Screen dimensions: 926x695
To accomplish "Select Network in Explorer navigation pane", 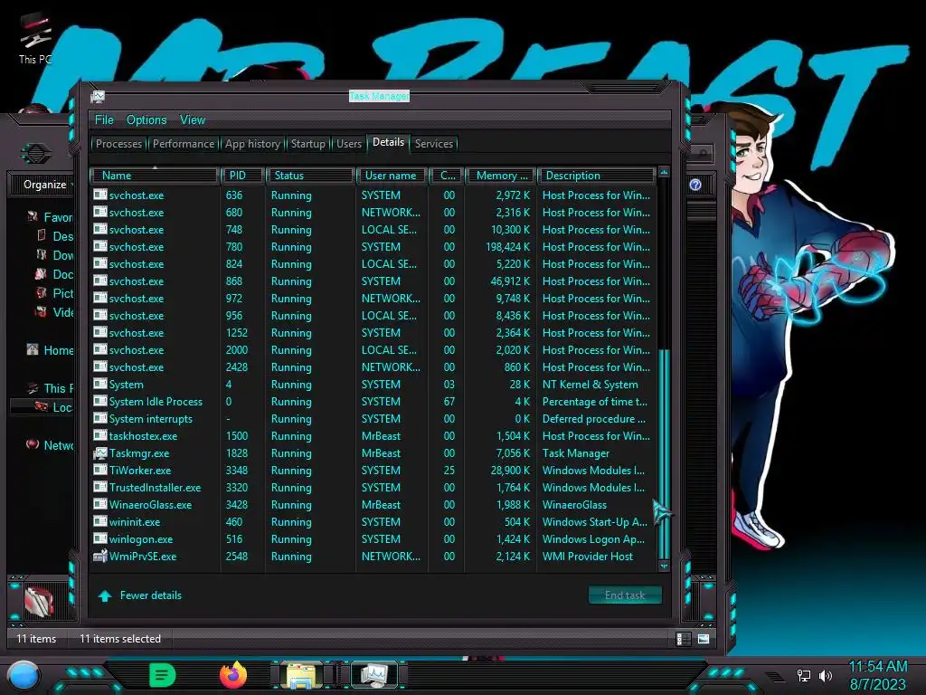I will tap(58, 445).
